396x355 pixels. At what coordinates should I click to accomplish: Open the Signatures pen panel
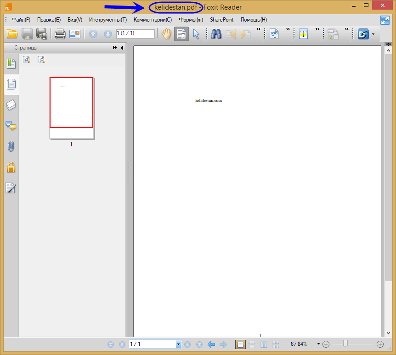tap(11, 188)
